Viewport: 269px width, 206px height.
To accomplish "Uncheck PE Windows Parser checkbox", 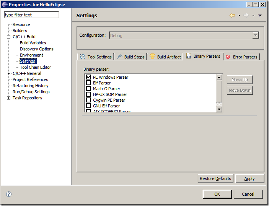I will (x=88, y=77).
